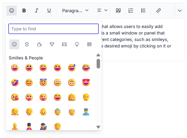
Task: Click the emoji list scroll up arrow
Action: [98, 55]
